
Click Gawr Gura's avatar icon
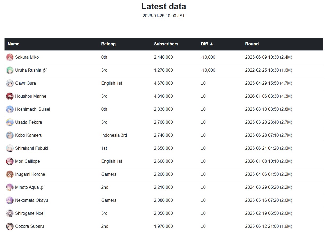(x=10, y=83)
